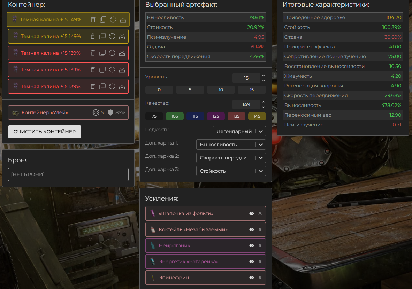Click the Выносливость 478.02% final stat row
The height and width of the screenshot is (289, 412).
tap(343, 105)
